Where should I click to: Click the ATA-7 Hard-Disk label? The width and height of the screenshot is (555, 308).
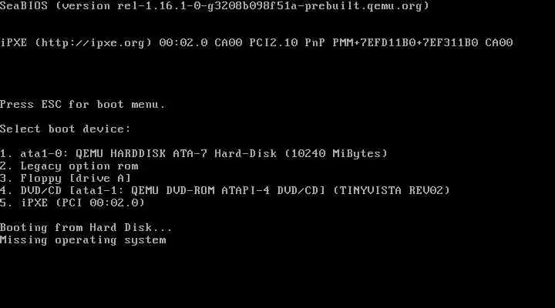(225, 153)
